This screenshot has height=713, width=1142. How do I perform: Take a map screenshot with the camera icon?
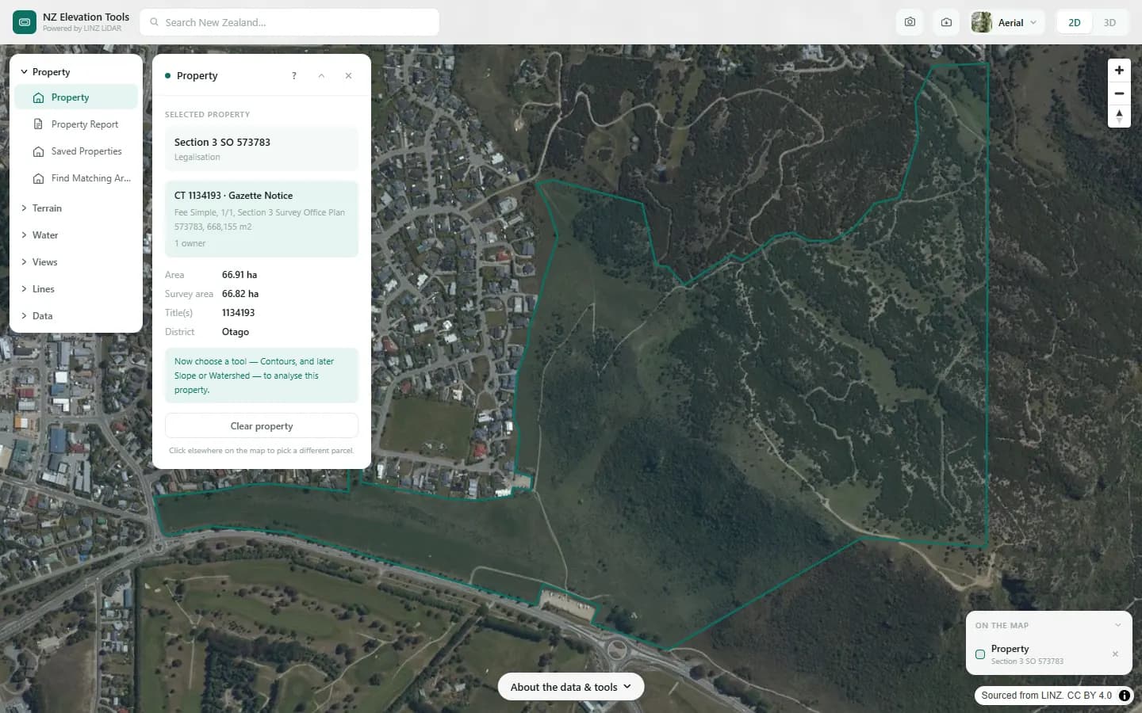click(910, 22)
